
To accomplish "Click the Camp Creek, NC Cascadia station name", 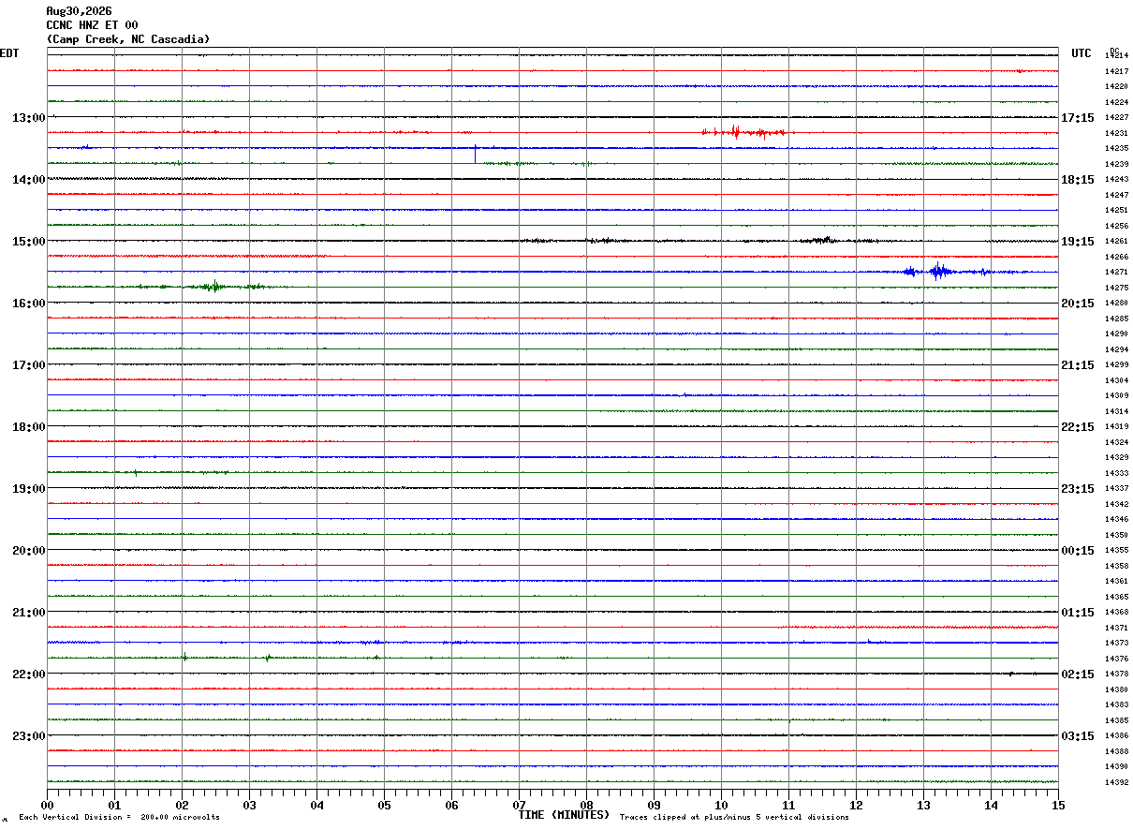I will [128, 39].
